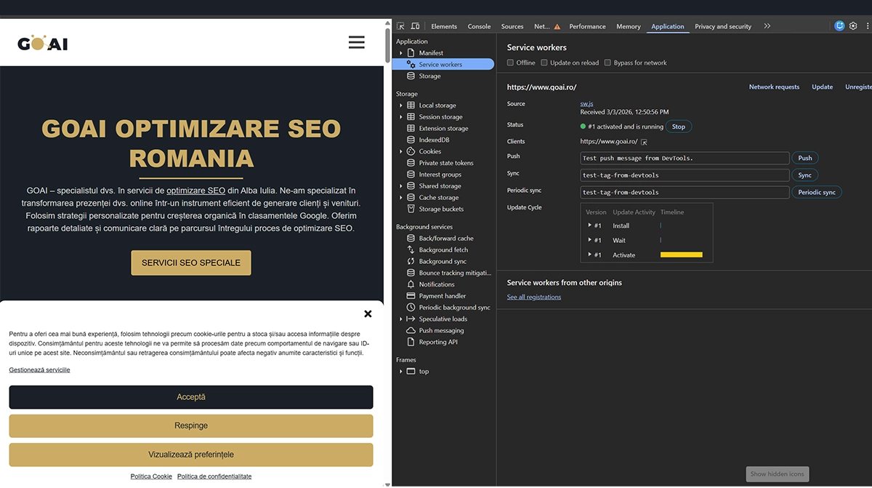Open the Console tab

coord(479,26)
